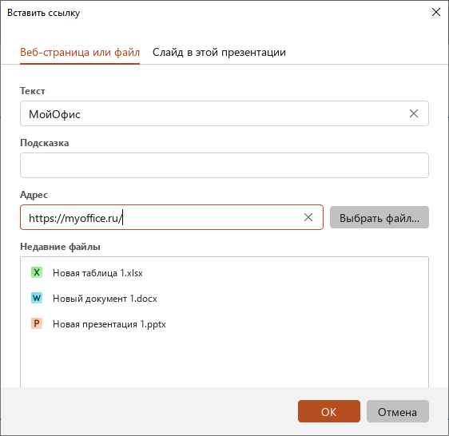Switch to Слайд в этой презентации tab

coord(219,53)
